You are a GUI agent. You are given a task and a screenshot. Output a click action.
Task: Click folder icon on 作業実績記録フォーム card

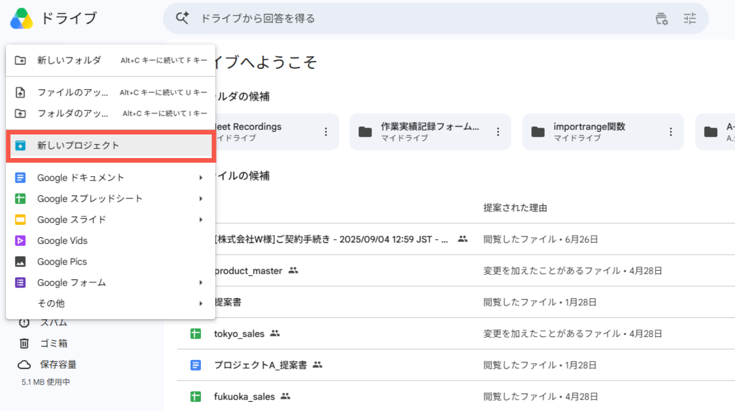pyautogui.click(x=365, y=132)
